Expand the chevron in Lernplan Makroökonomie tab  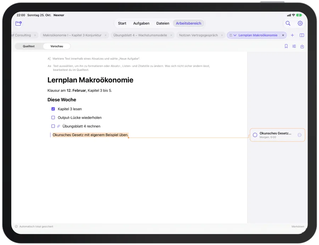tap(235, 35)
